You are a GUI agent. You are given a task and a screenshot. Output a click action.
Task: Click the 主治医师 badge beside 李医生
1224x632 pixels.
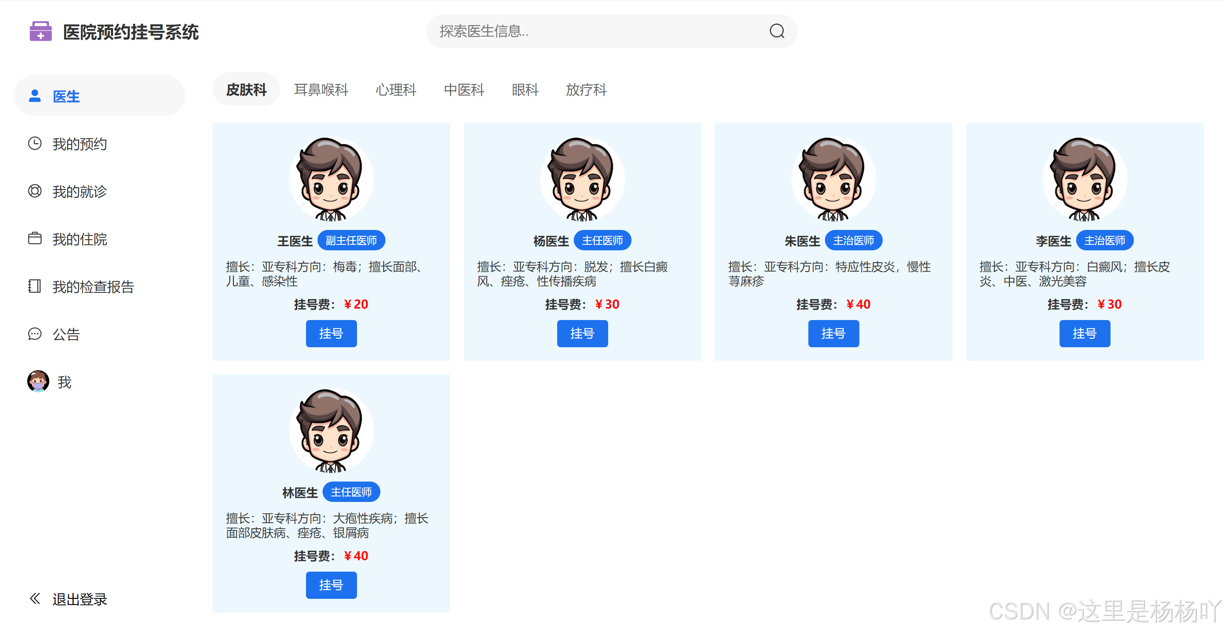1104,241
